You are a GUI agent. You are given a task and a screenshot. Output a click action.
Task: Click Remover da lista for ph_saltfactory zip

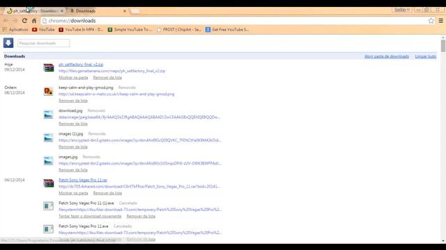tap(107, 77)
